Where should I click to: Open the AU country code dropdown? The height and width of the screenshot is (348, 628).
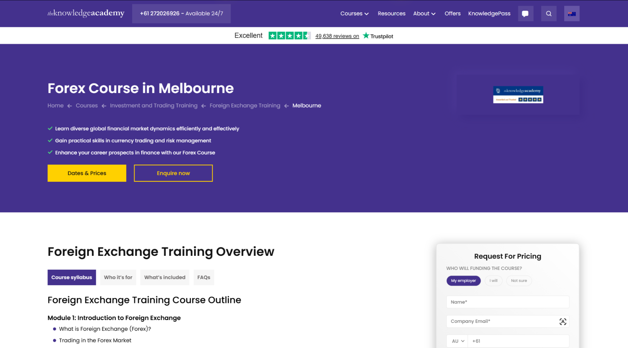tap(457, 341)
